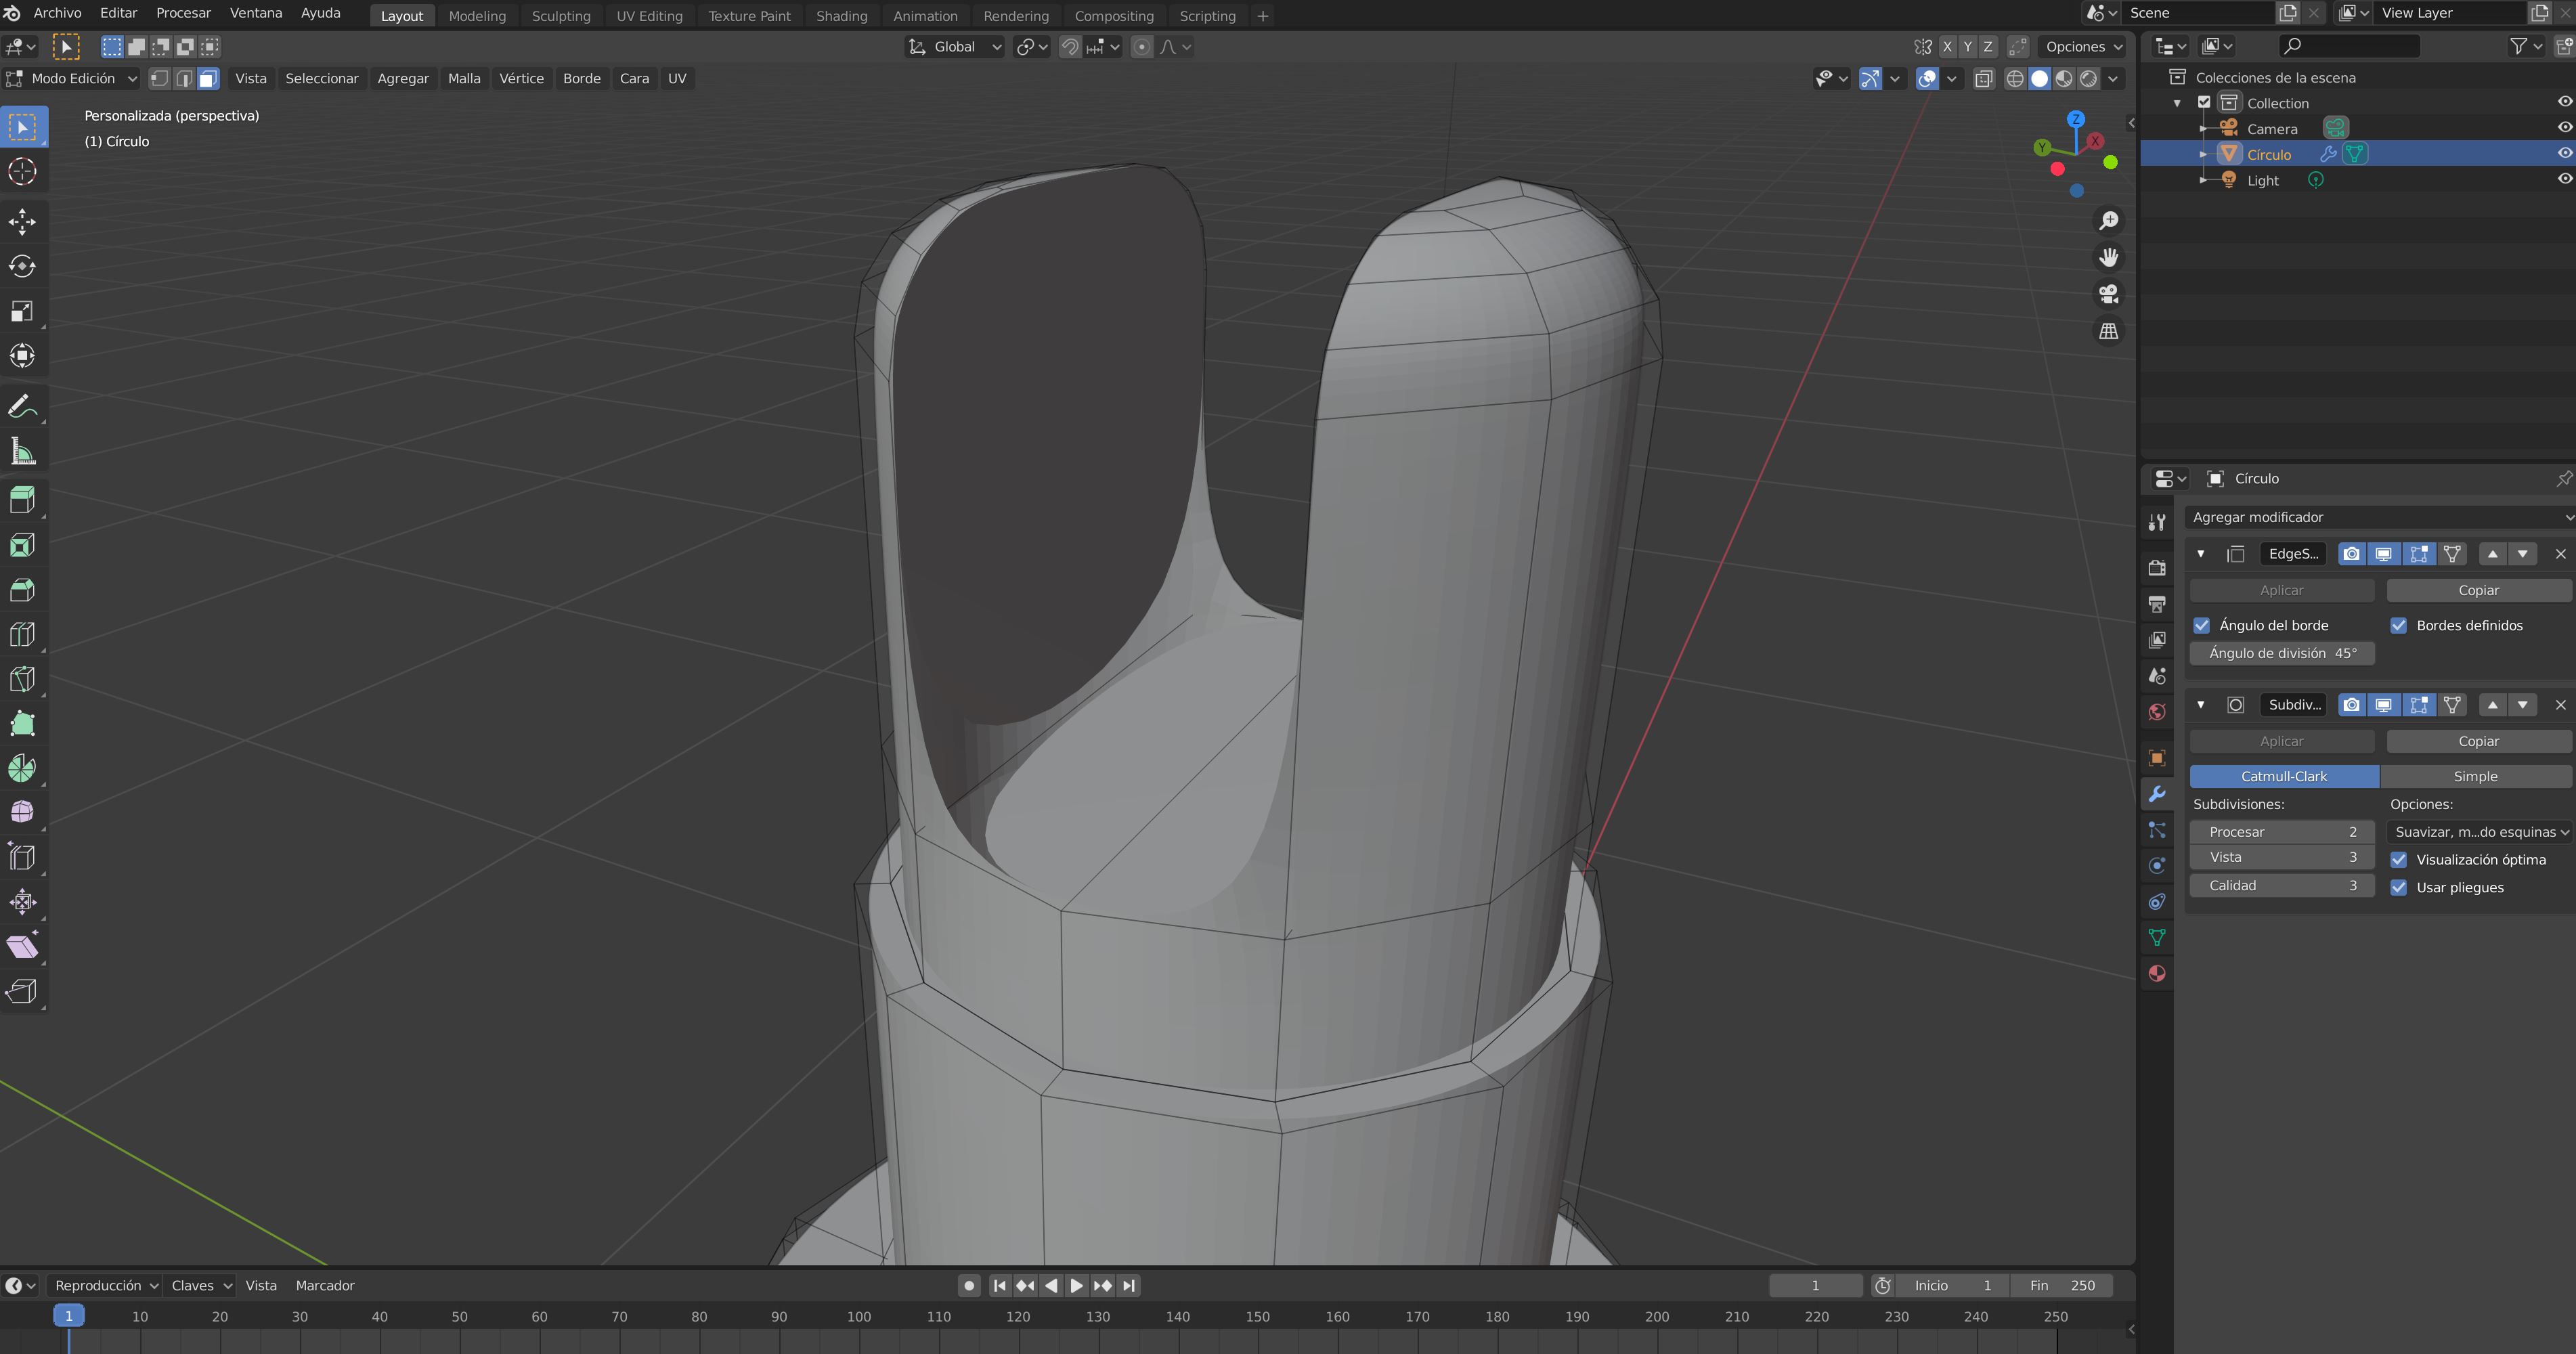This screenshot has width=2576, height=1354.
Task: Select the Measure tool
Action: [x=22, y=452]
